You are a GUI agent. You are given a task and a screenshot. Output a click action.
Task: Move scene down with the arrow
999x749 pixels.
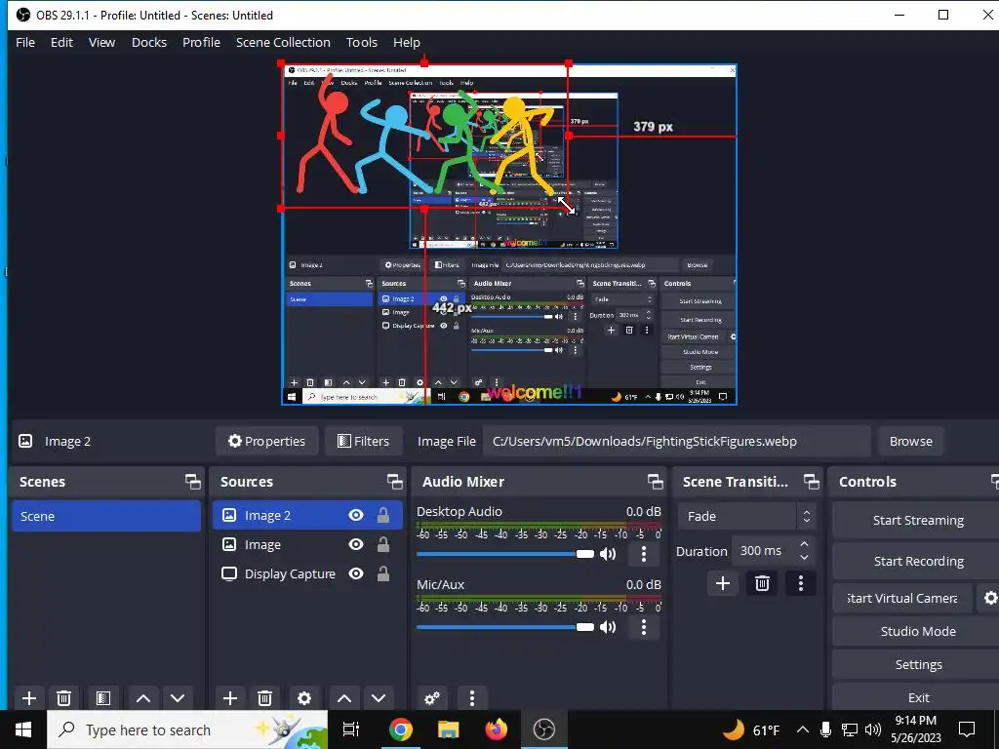[178, 698]
